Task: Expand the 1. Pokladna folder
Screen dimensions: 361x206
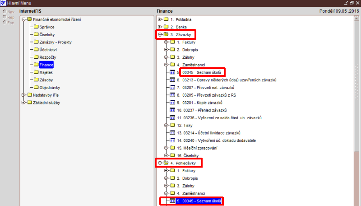Action: point(160,19)
